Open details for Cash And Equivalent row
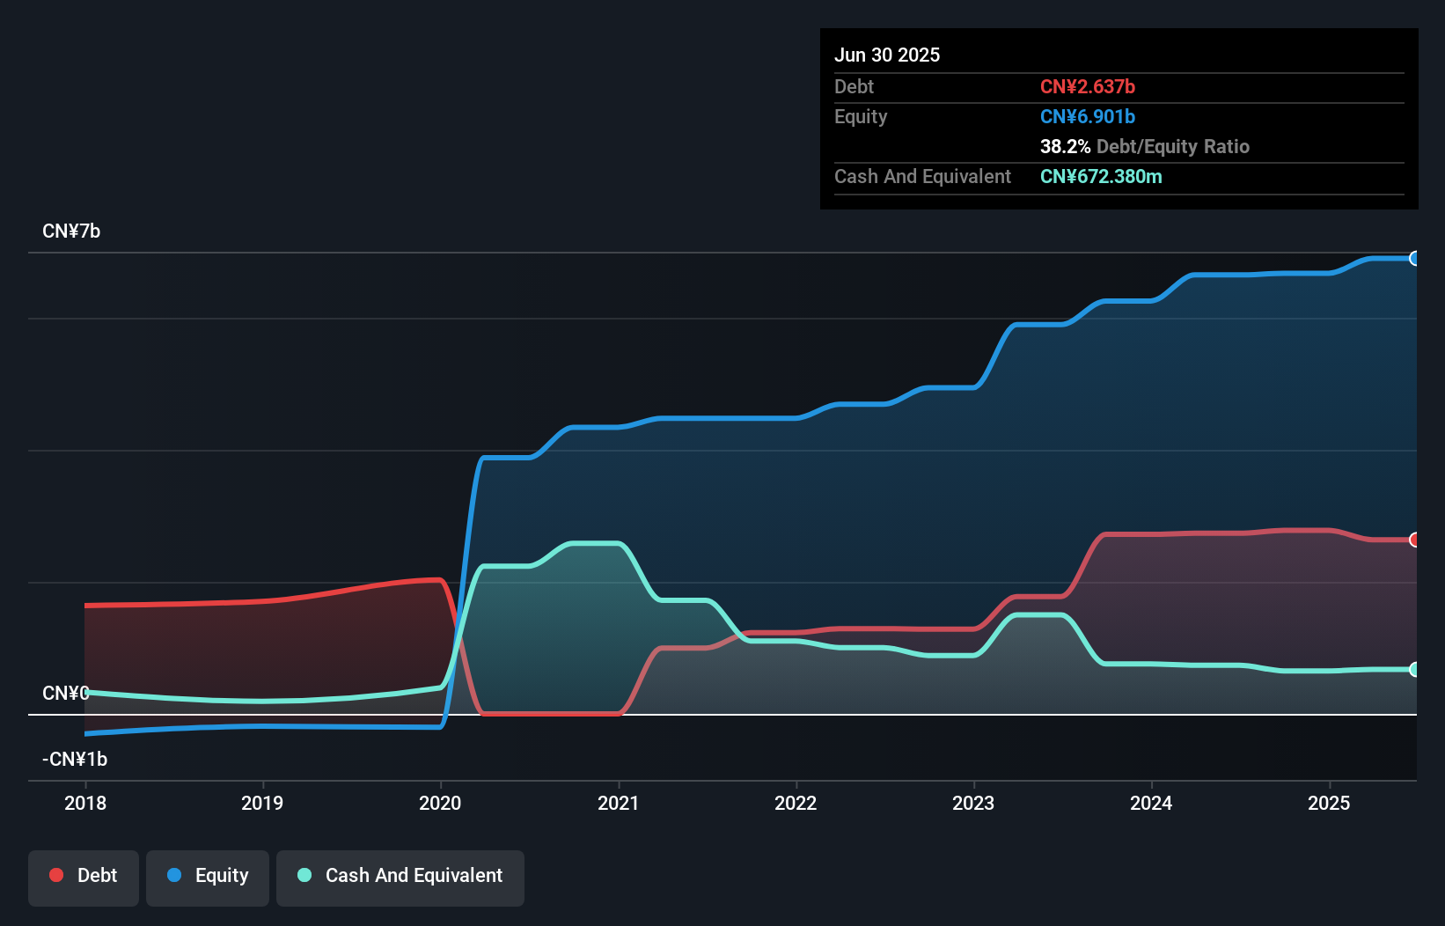This screenshot has height=926, width=1445. (922, 176)
